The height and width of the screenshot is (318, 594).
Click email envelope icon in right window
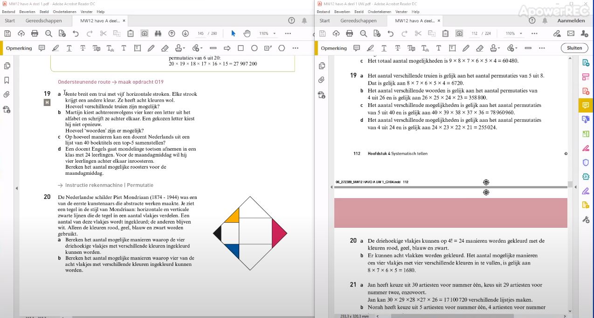tap(571, 33)
